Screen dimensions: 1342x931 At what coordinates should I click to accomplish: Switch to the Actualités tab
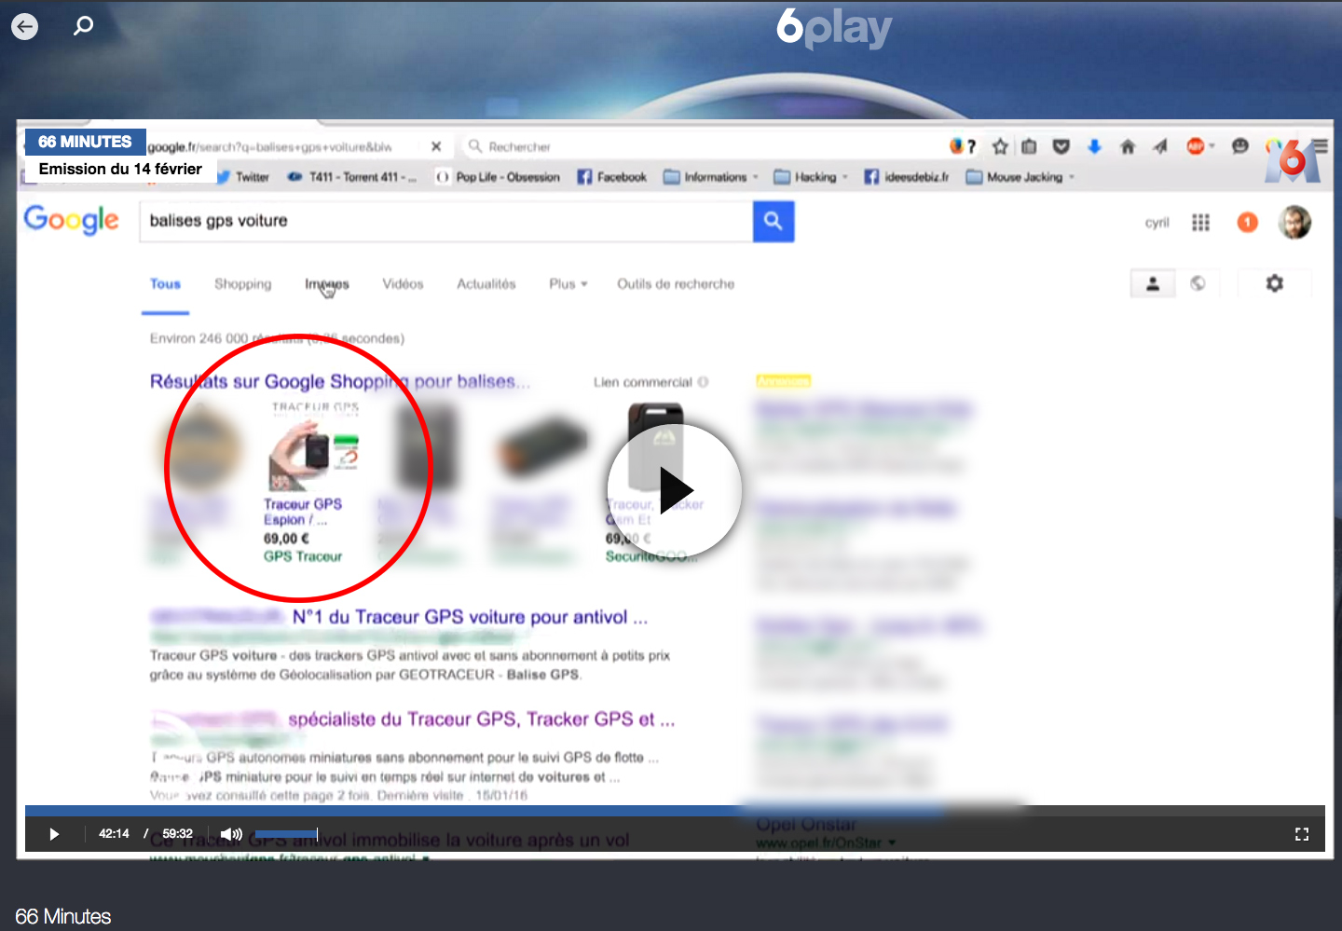(486, 284)
